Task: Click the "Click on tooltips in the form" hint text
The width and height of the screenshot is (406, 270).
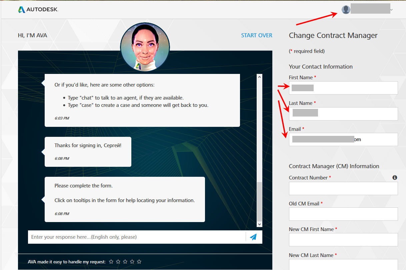Action: [x=125, y=200]
